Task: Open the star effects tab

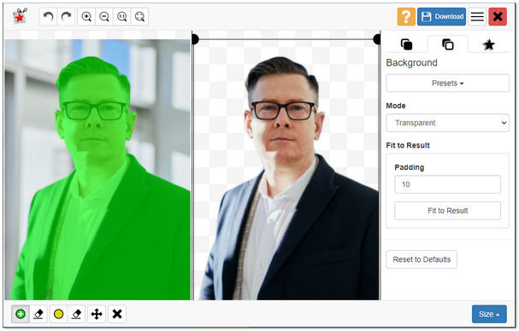Action: pyautogui.click(x=488, y=44)
